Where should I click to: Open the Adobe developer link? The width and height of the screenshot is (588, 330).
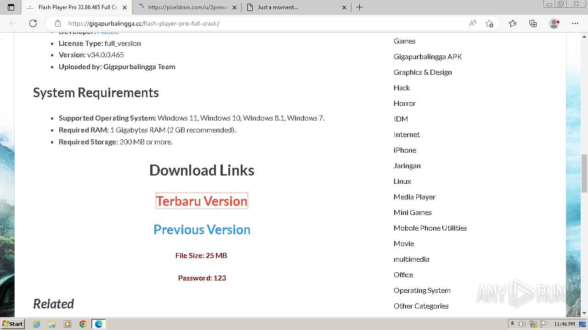click(108, 32)
